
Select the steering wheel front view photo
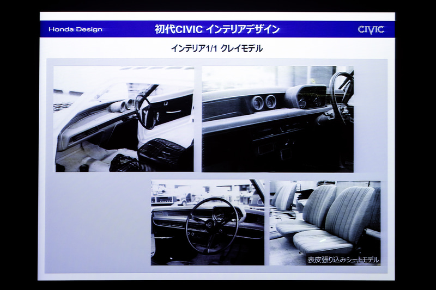(208, 223)
